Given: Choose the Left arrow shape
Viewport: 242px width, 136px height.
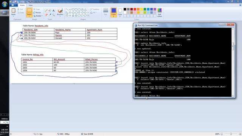Looking at the screenshot, I should [82, 12].
